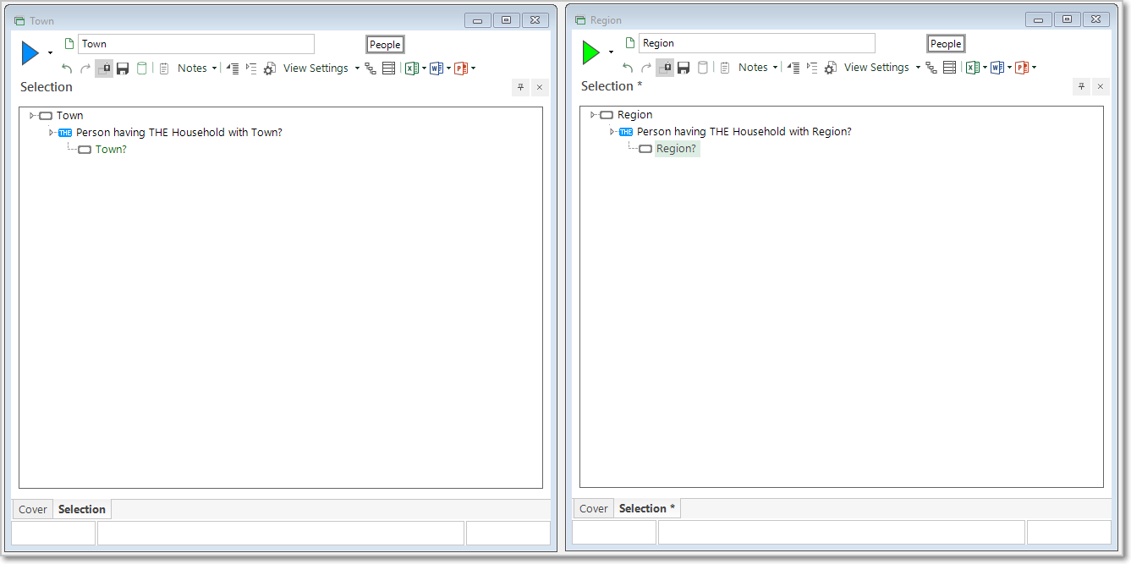Open View Settings dropdown in Town window
Screen dimensions: 1131x564
coord(321,68)
